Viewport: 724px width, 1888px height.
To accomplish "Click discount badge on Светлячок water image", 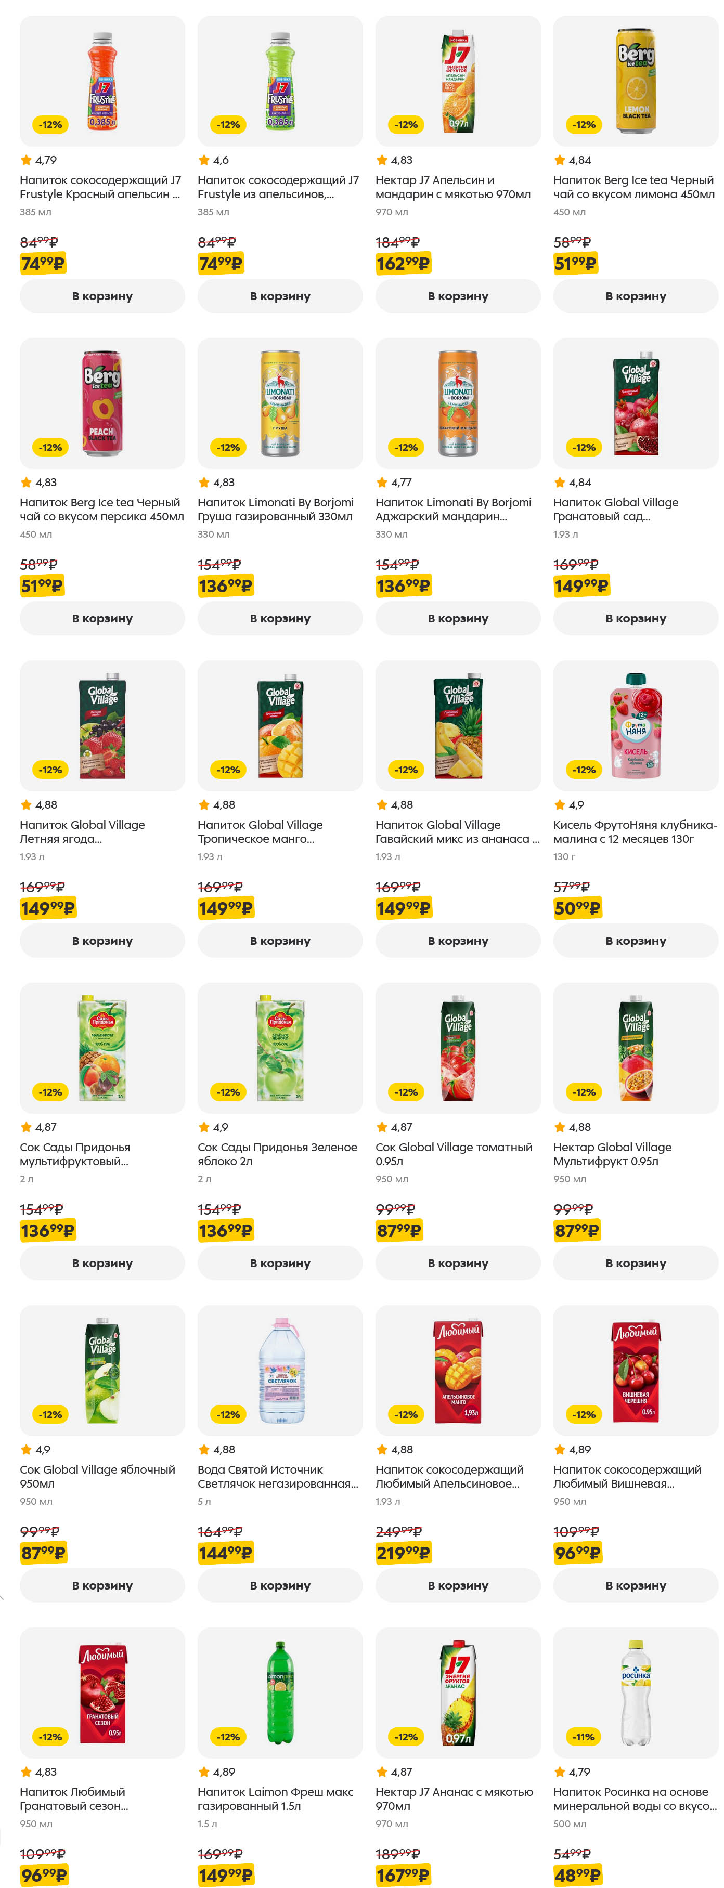I will (228, 1414).
